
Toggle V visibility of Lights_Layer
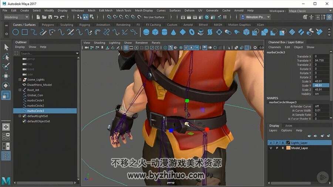270,143
